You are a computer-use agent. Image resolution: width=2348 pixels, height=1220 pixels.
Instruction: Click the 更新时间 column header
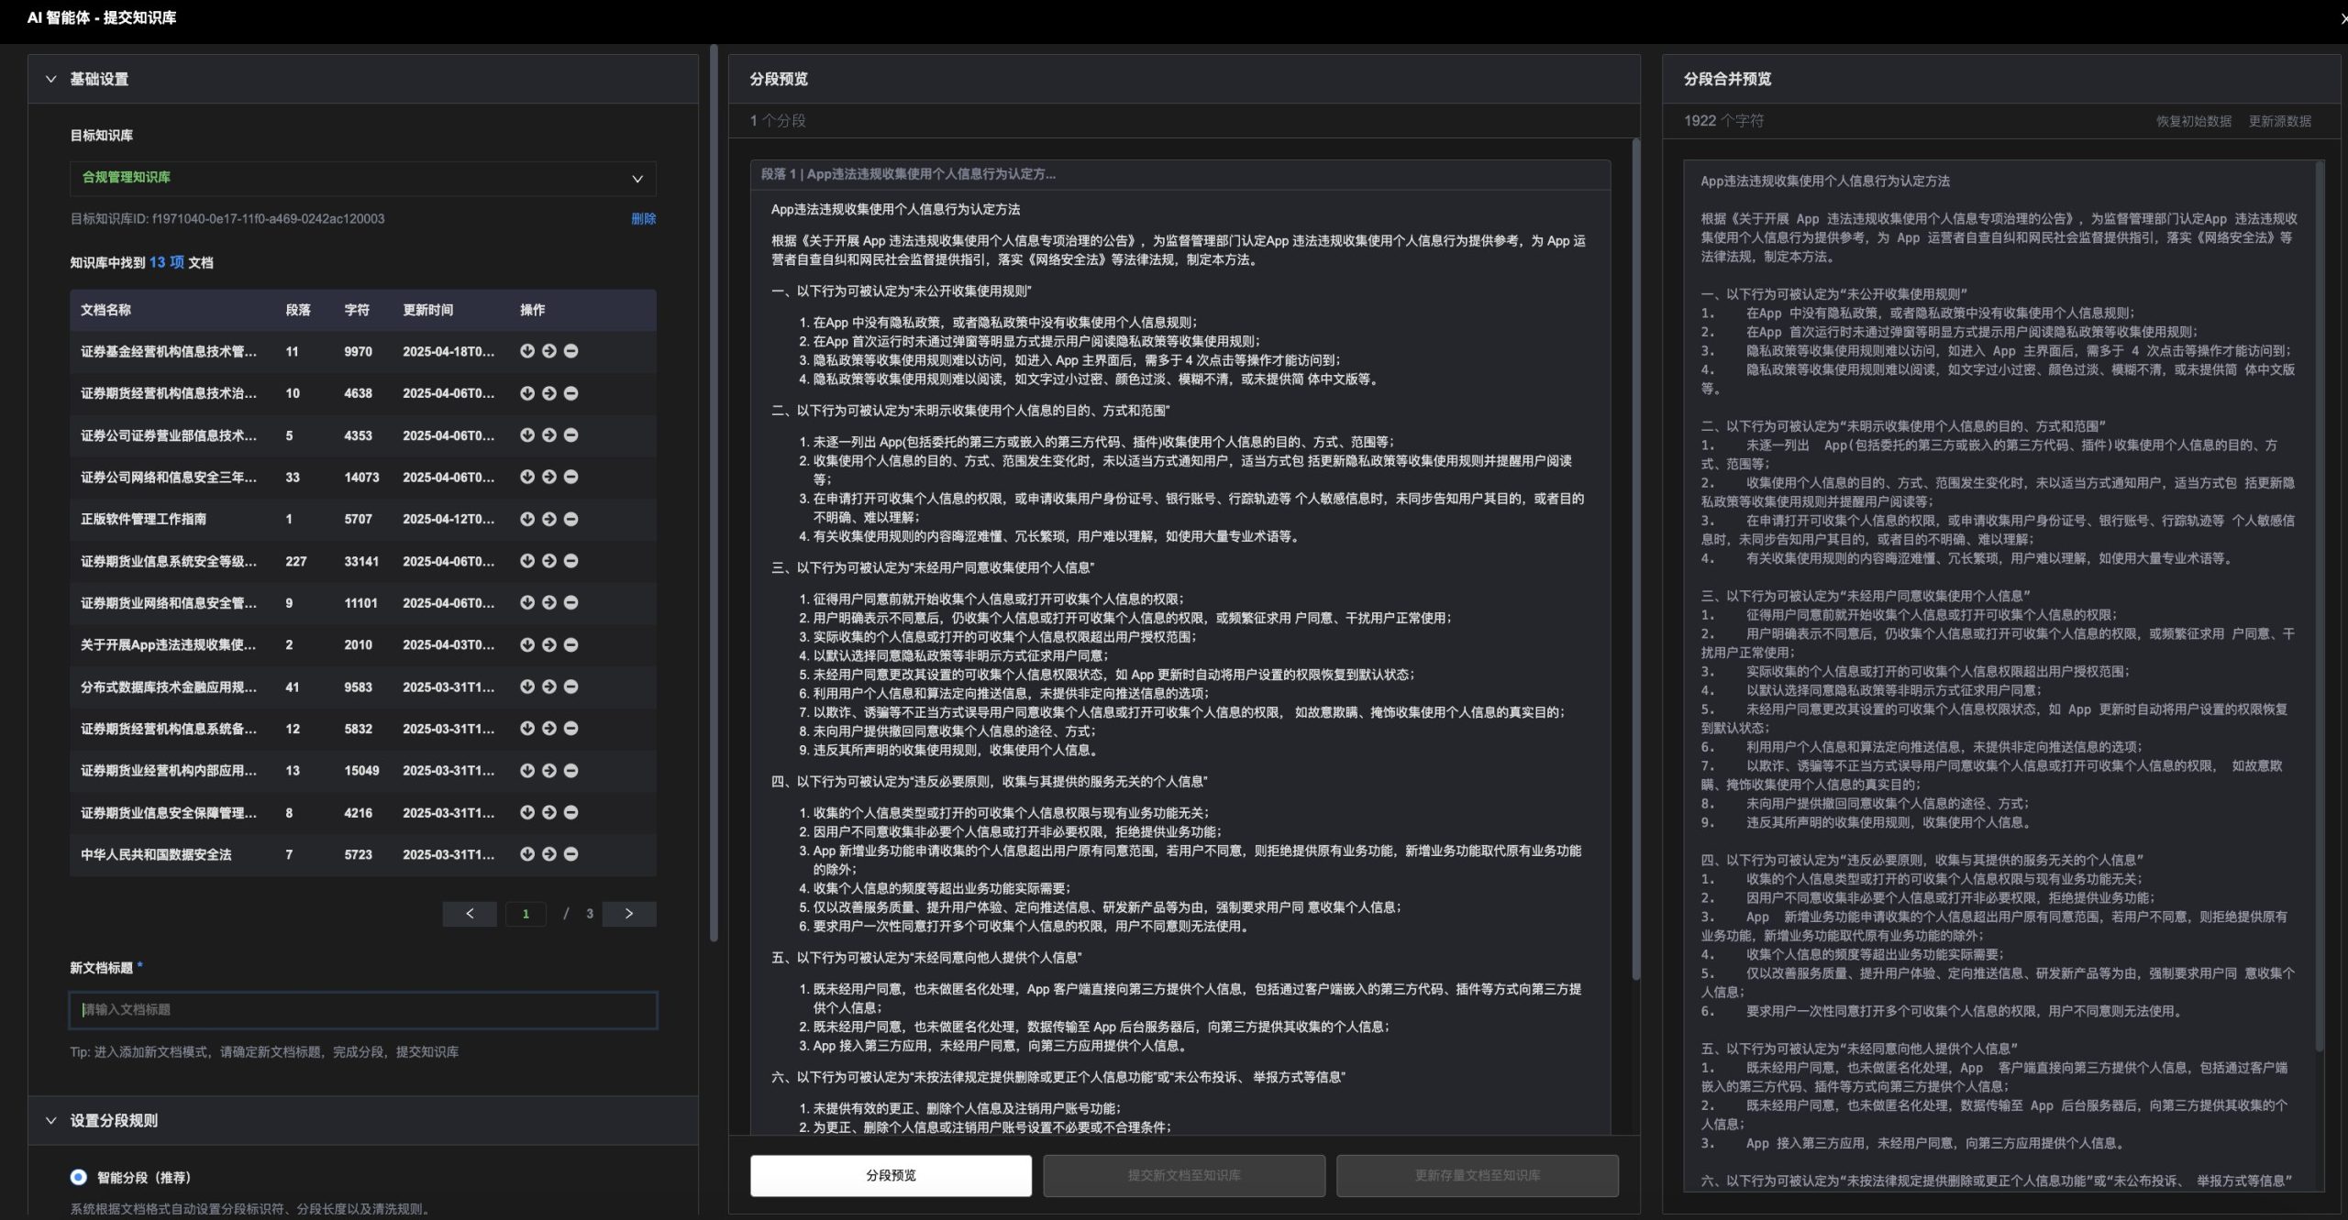428,310
